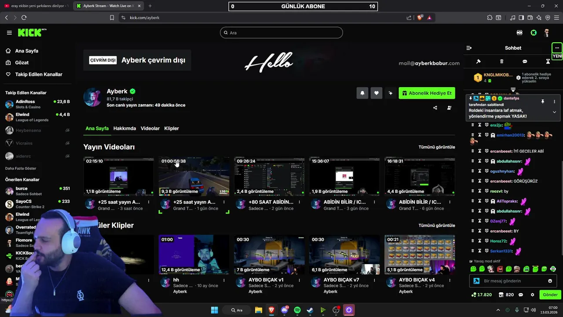Open the Kick clip/ticket icon in header
This screenshot has height=317, width=563.
(x=519, y=33)
